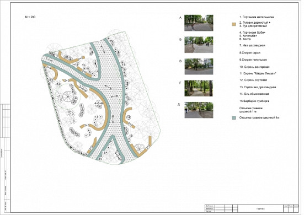The image size is (304, 215).
Task: Click the scale label М 1:200
Action: 30,17
